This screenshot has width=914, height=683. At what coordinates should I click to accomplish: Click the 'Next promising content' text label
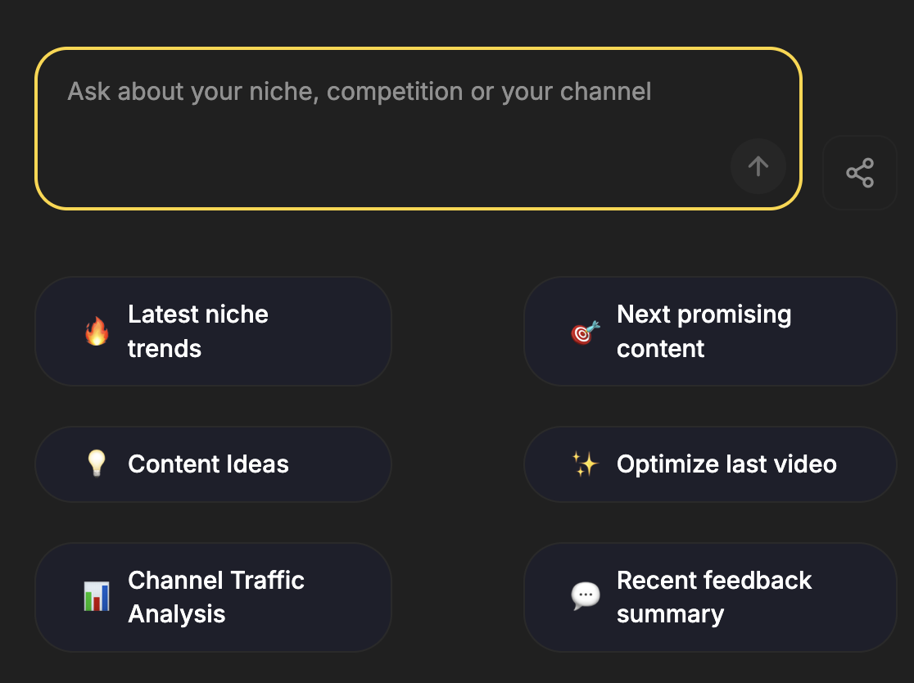(x=704, y=331)
